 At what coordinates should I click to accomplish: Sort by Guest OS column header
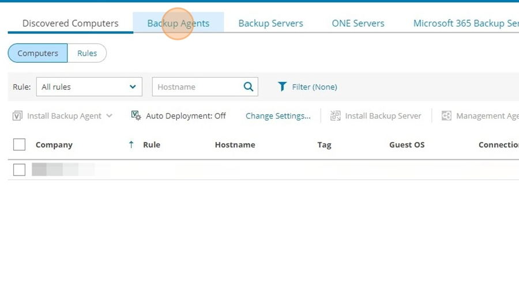[x=407, y=144]
